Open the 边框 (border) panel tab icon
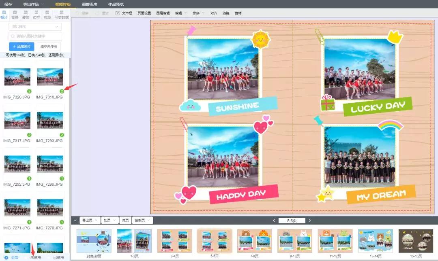This screenshot has height=261, width=438. (x=36, y=12)
